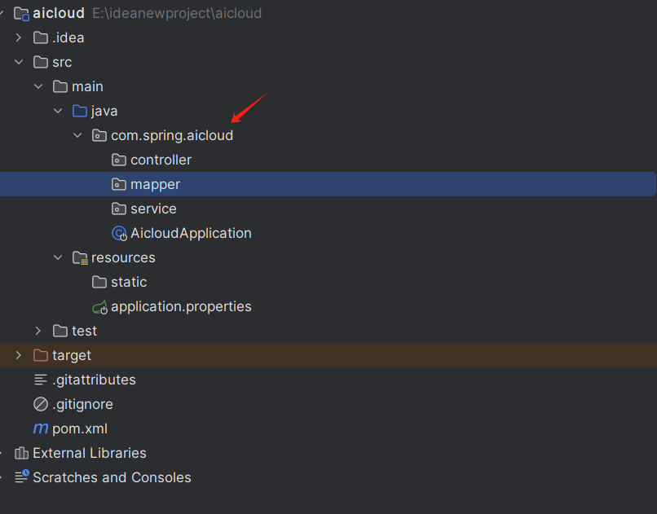Screen dimensions: 657x514
Task: Click the Scratches and Consoles icon
Action: coord(21,477)
